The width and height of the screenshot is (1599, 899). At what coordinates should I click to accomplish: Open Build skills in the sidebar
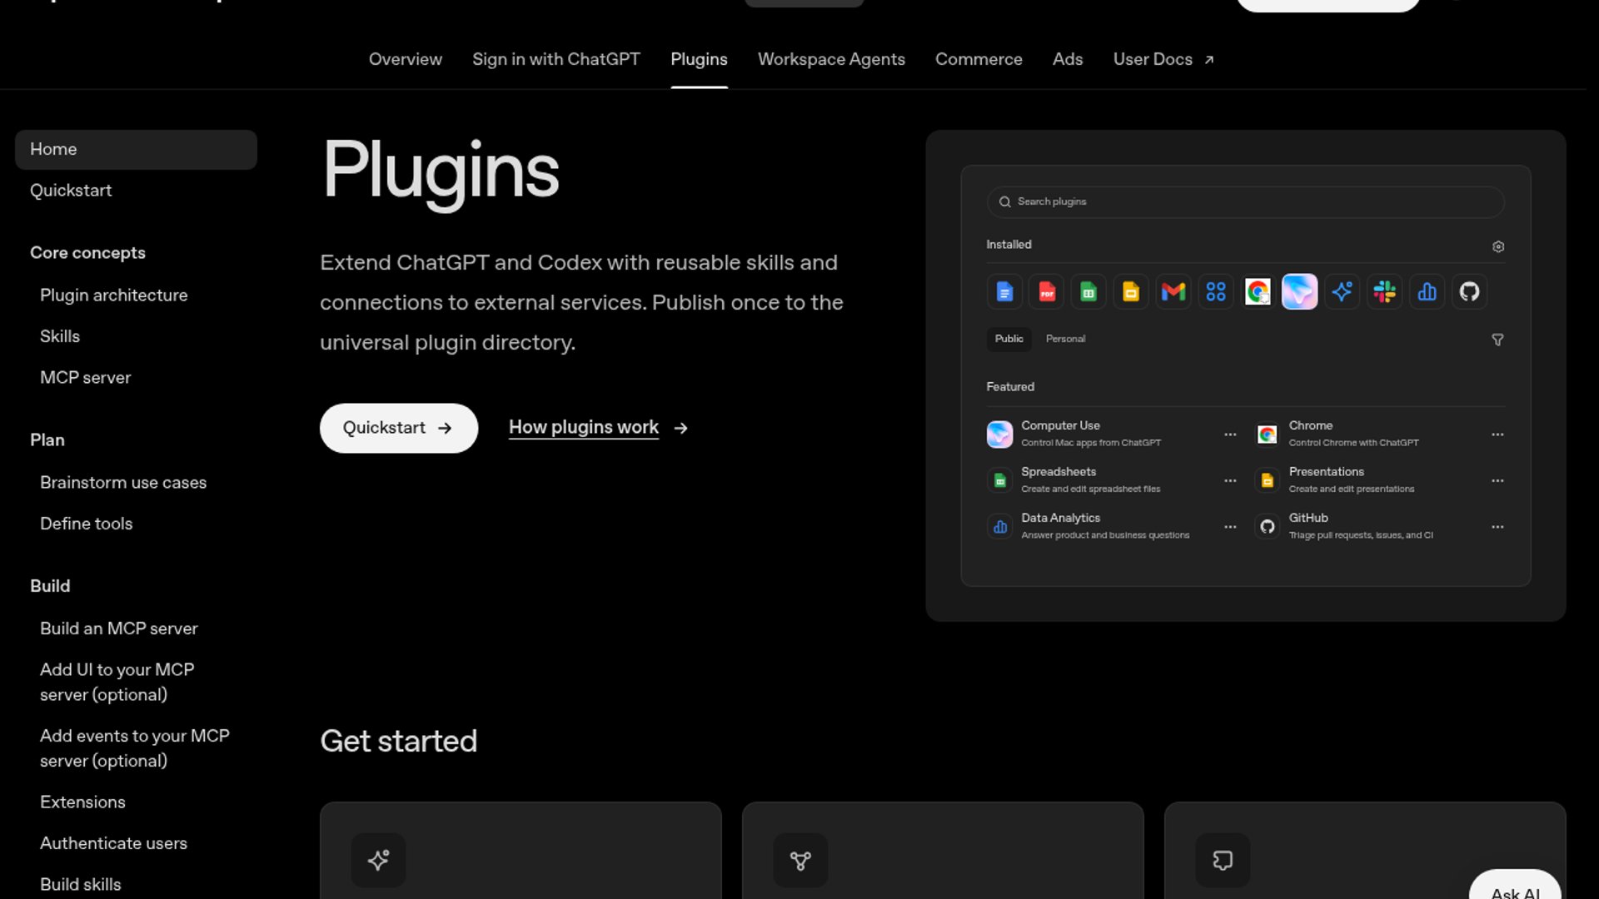click(x=81, y=885)
